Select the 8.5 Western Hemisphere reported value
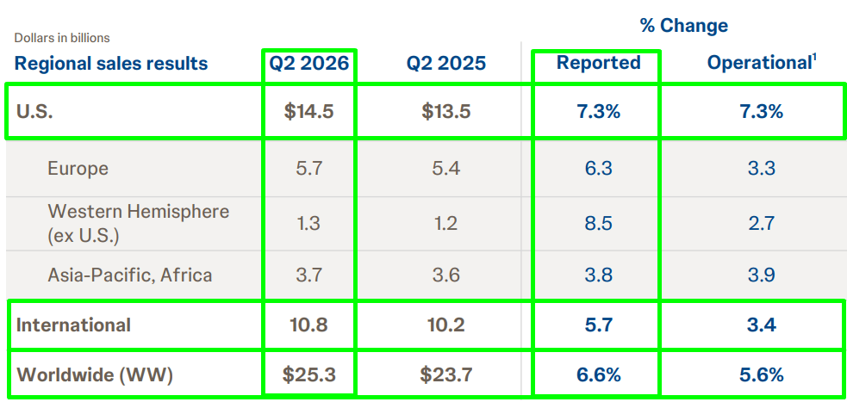 (x=599, y=223)
